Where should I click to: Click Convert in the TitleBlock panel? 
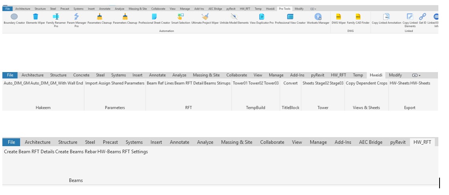coord(291,83)
